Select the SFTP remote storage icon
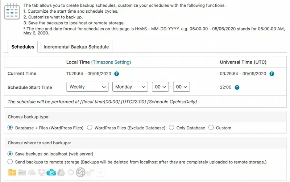 22,173
